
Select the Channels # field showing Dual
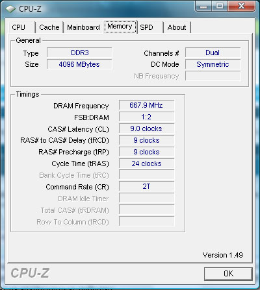pos(213,53)
